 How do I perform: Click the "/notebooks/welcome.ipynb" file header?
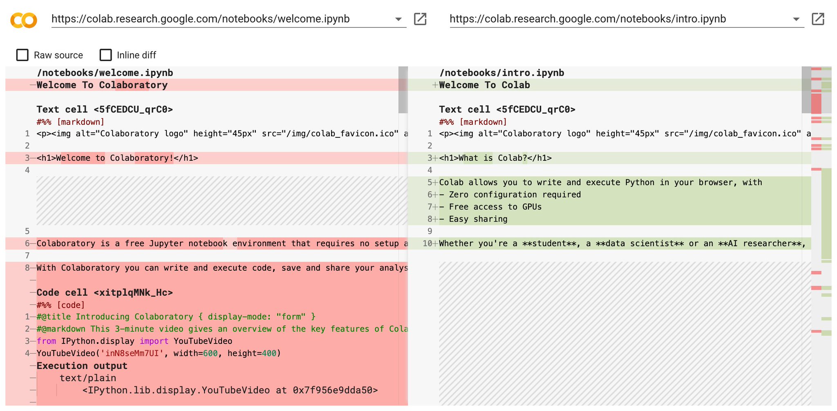click(x=105, y=73)
